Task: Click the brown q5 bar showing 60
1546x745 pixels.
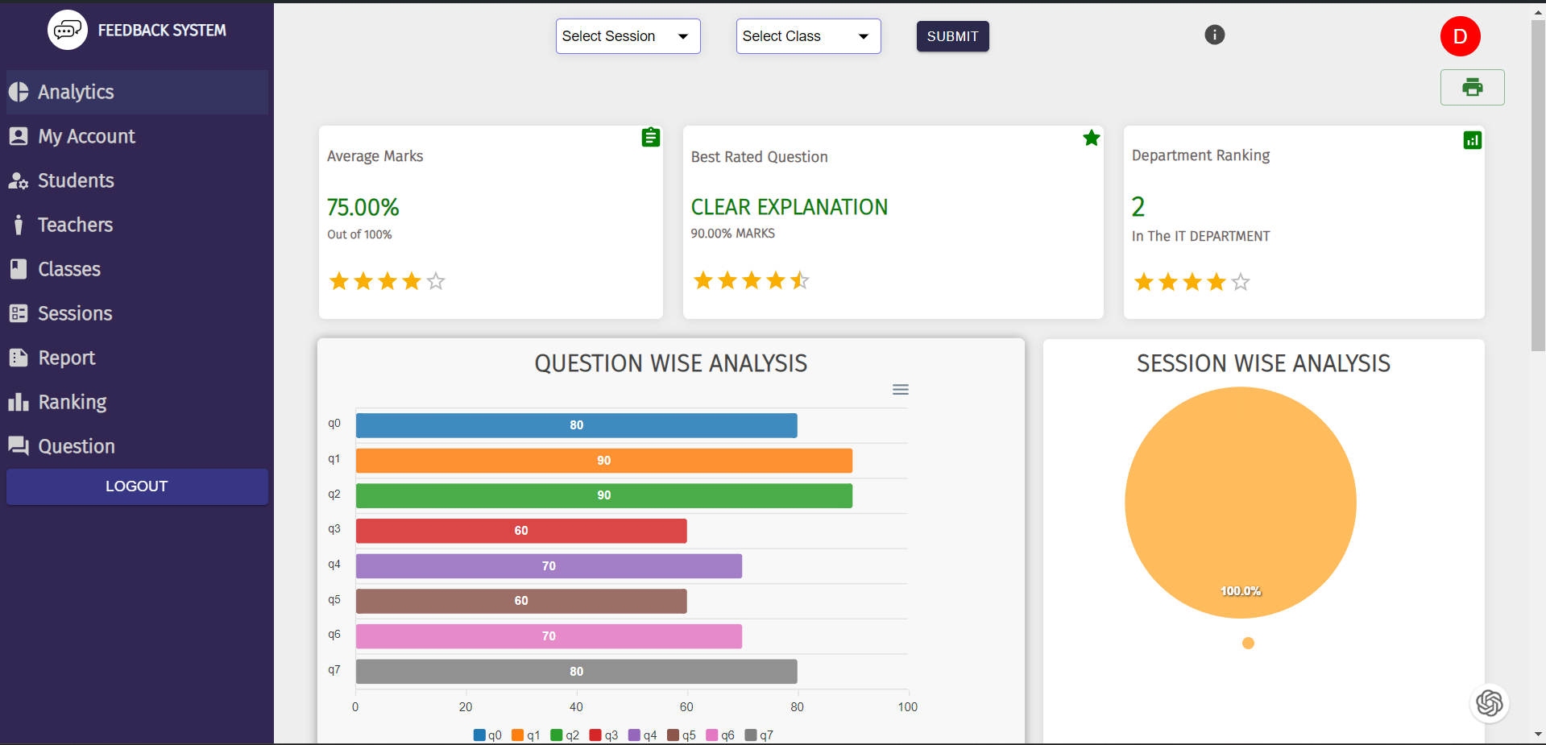Action: (521, 601)
